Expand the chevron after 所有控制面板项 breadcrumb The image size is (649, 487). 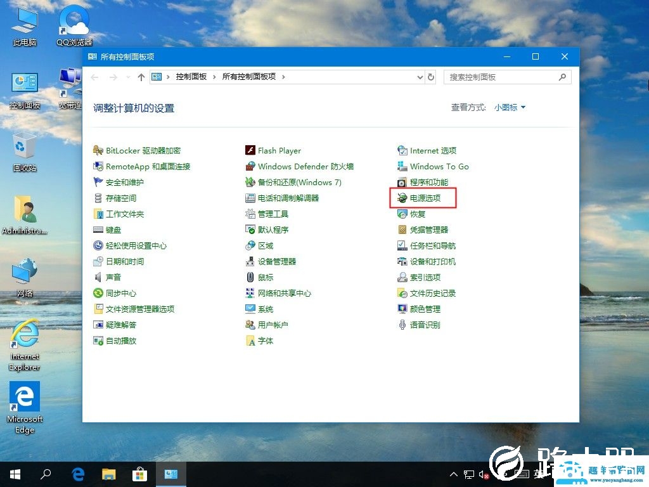pyautogui.click(x=283, y=77)
